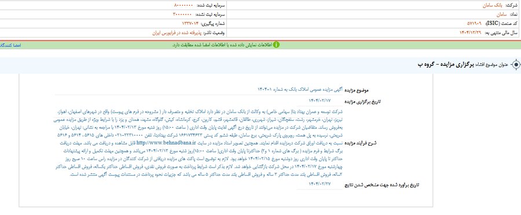Open the signatories link (امضا کنندگان)
The height and width of the screenshot is (215, 521).
click(x=10, y=45)
